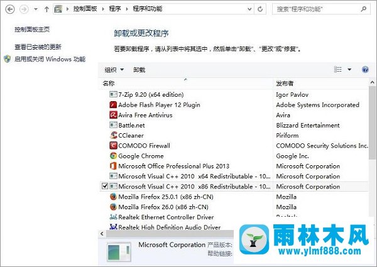Click the Piriform publisher cell
377x267 pixels.
tap(287, 135)
